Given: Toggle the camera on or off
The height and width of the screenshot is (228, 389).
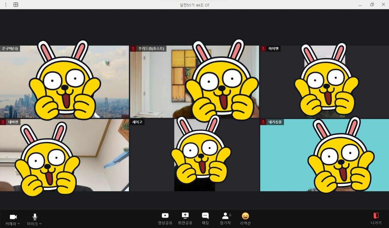Looking at the screenshot, I should (13, 217).
